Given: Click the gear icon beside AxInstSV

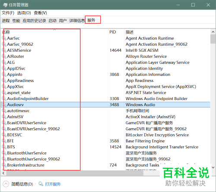Looking at the screenshot, I should 4,117.
